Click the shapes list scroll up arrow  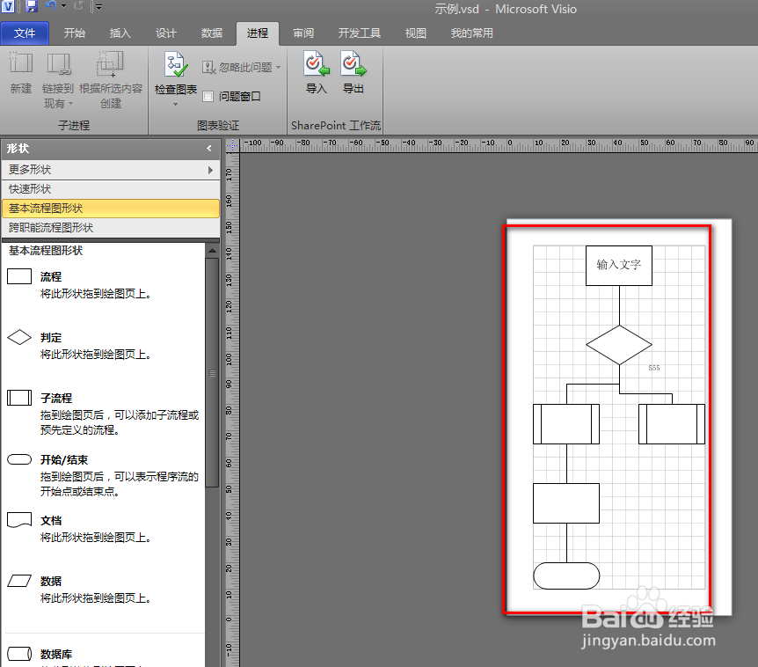pyautogui.click(x=212, y=251)
